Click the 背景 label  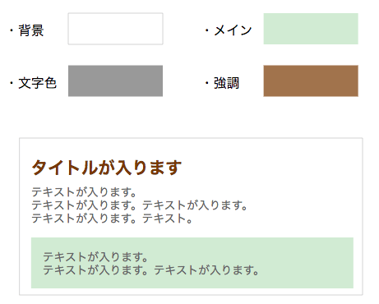click(x=31, y=30)
